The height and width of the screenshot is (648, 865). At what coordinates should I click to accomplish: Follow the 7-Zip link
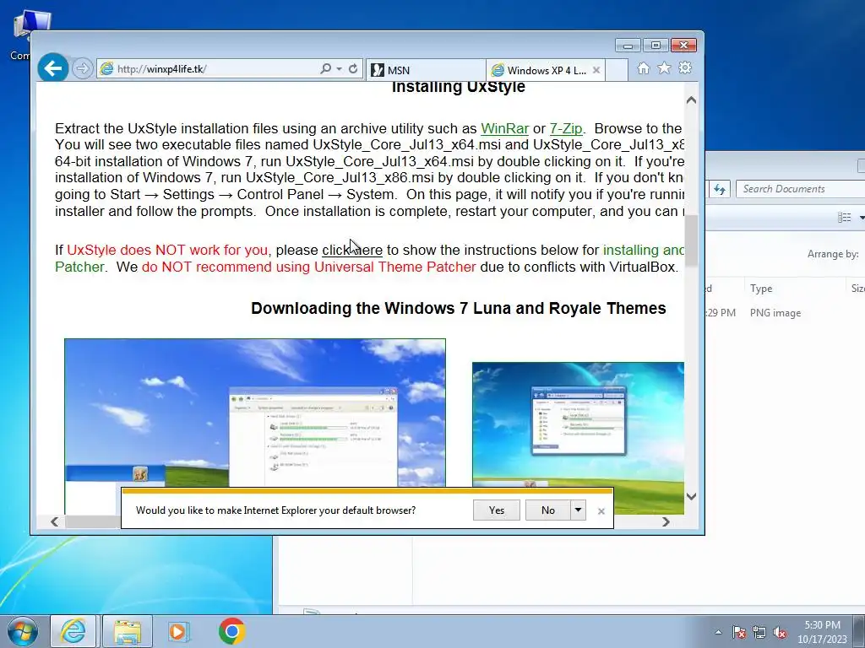(566, 128)
